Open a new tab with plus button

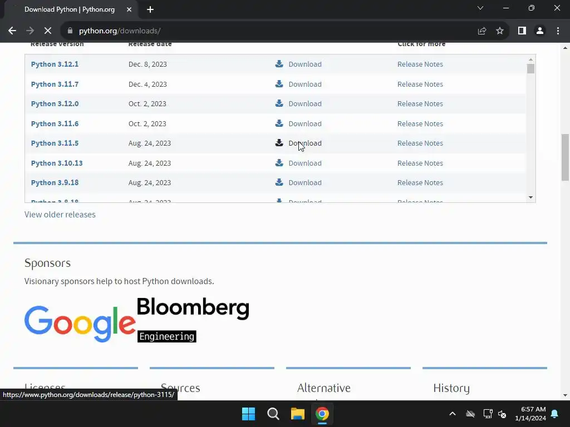[x=150, y=10]
